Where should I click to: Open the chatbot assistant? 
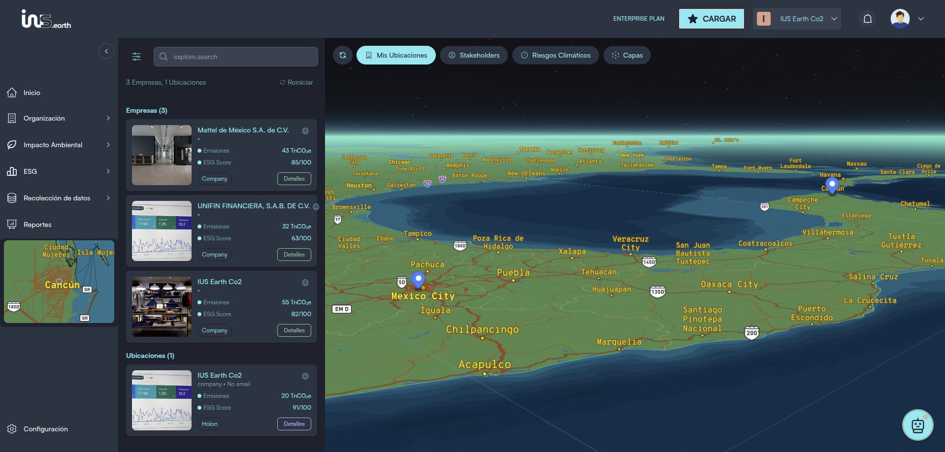(x=918, y=425)
